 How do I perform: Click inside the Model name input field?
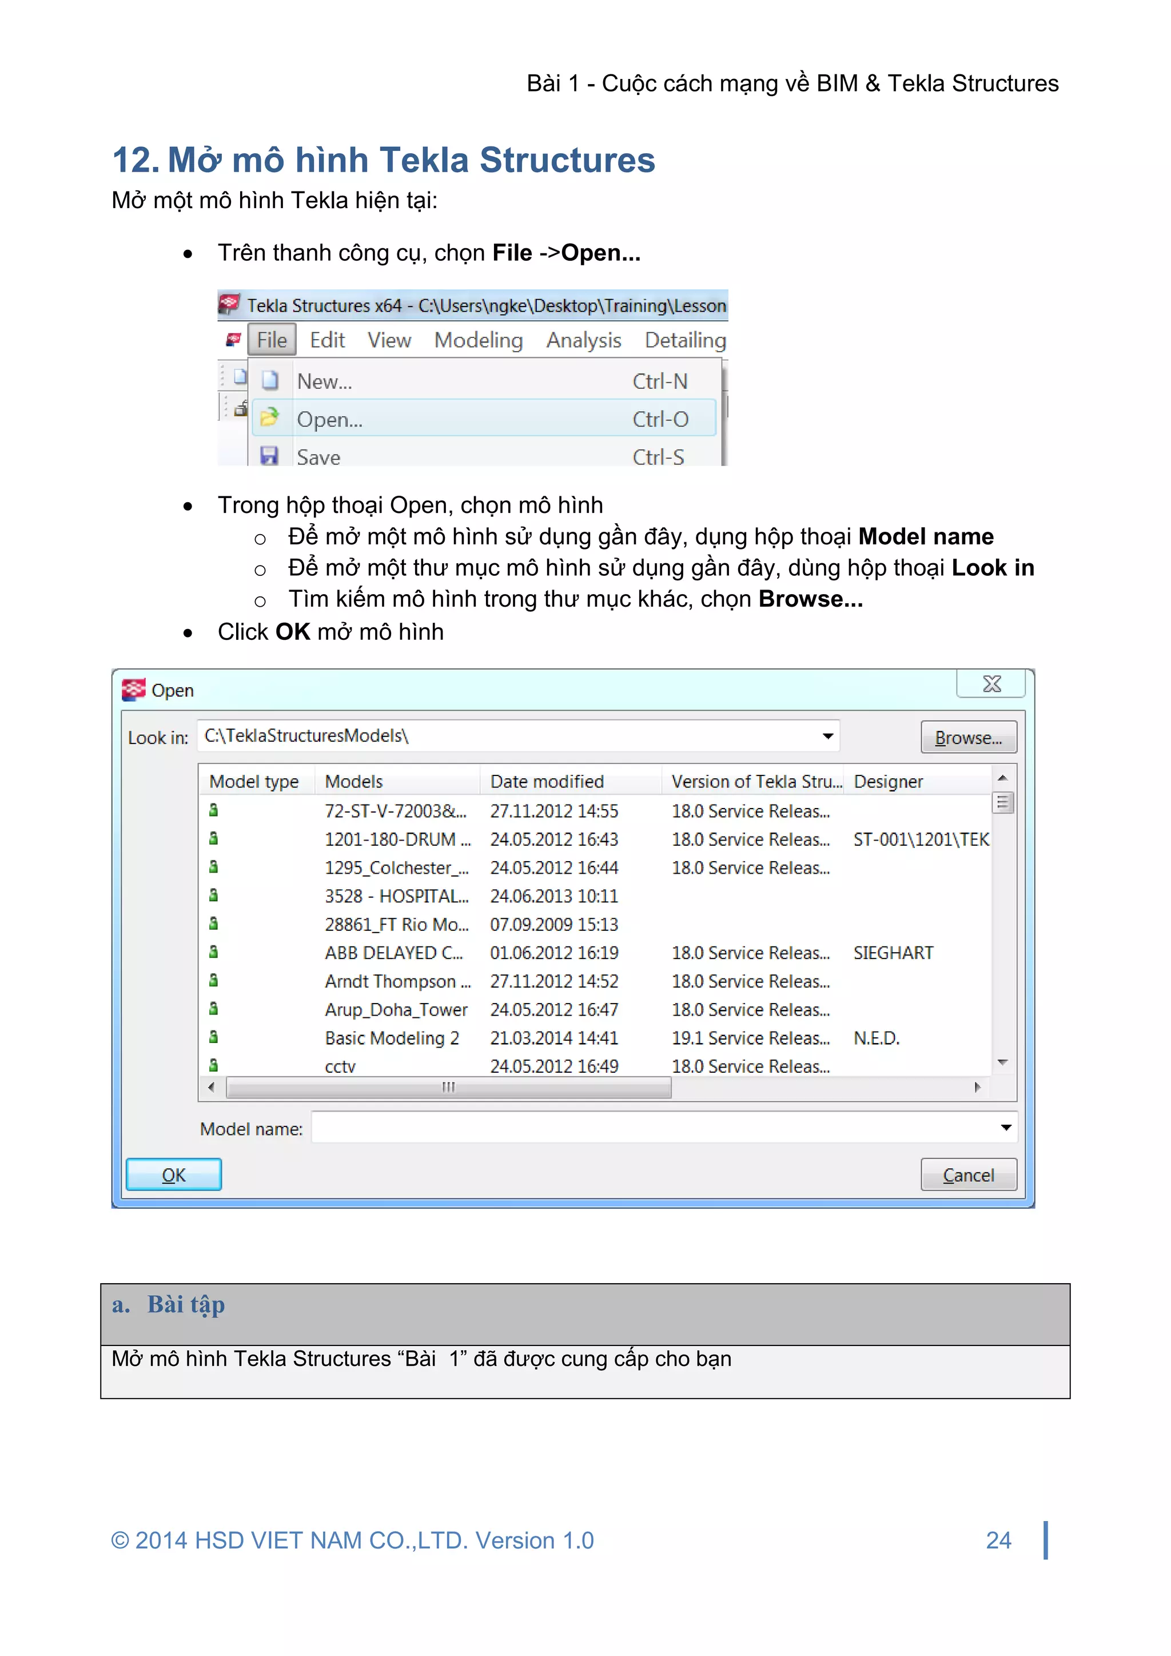coord(649,1128)
